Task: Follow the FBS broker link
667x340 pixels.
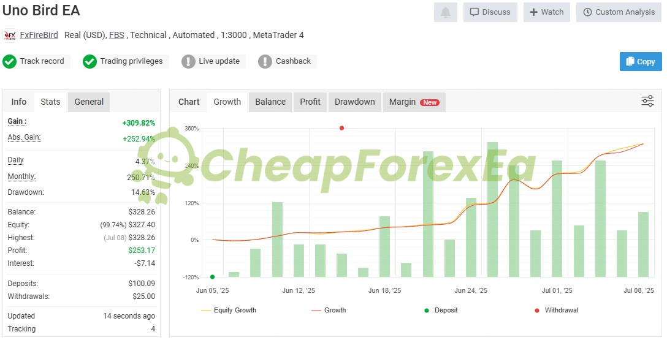Action: click(116, 36)
